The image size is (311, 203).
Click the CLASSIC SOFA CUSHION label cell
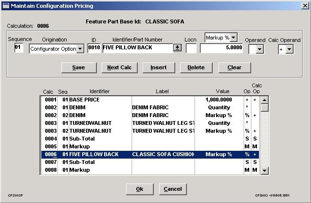tap(163, 155)
